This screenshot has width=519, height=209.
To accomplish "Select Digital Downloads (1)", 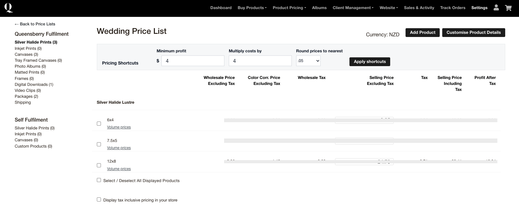I will pyautogui.click(x=34, y=85).
